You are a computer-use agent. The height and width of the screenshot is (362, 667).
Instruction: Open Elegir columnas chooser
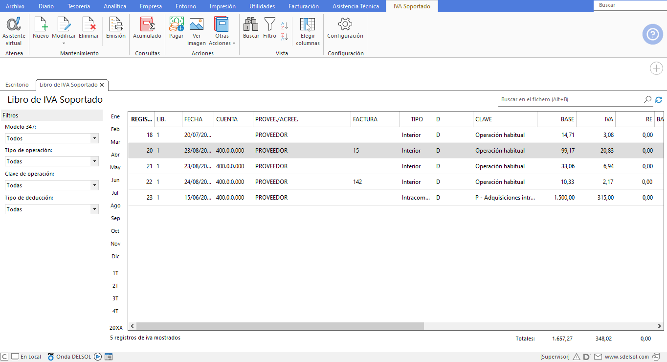point(308,31)
